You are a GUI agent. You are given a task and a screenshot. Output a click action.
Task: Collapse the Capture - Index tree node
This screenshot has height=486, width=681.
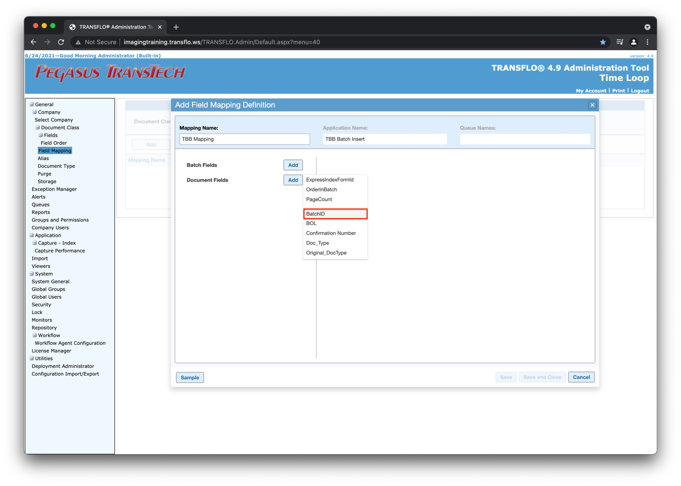tap(35, 243)
